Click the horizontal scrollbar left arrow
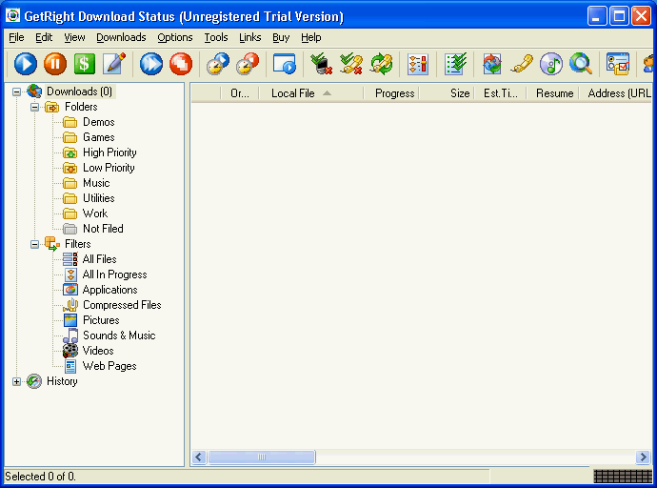 (199, 457)
